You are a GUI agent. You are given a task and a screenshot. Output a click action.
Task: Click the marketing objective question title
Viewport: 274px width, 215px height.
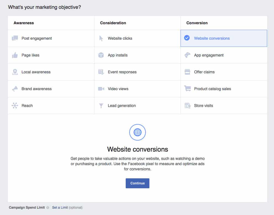44,7
